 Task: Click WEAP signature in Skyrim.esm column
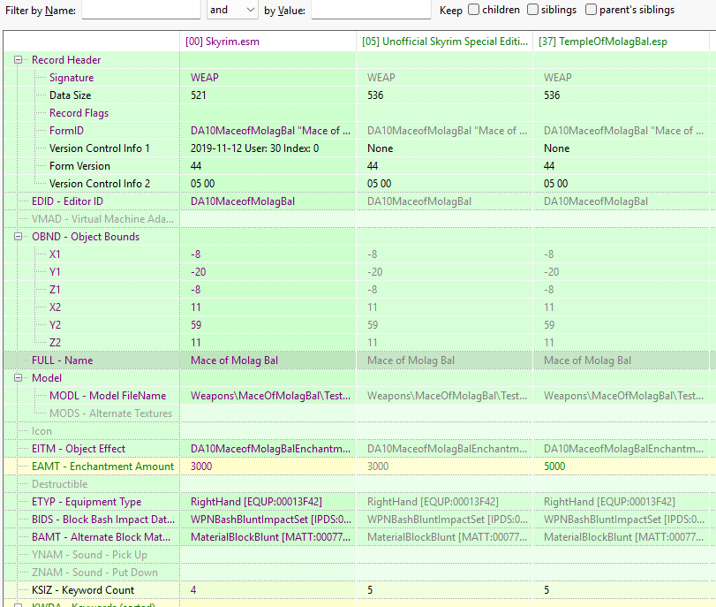pos(204,78)
